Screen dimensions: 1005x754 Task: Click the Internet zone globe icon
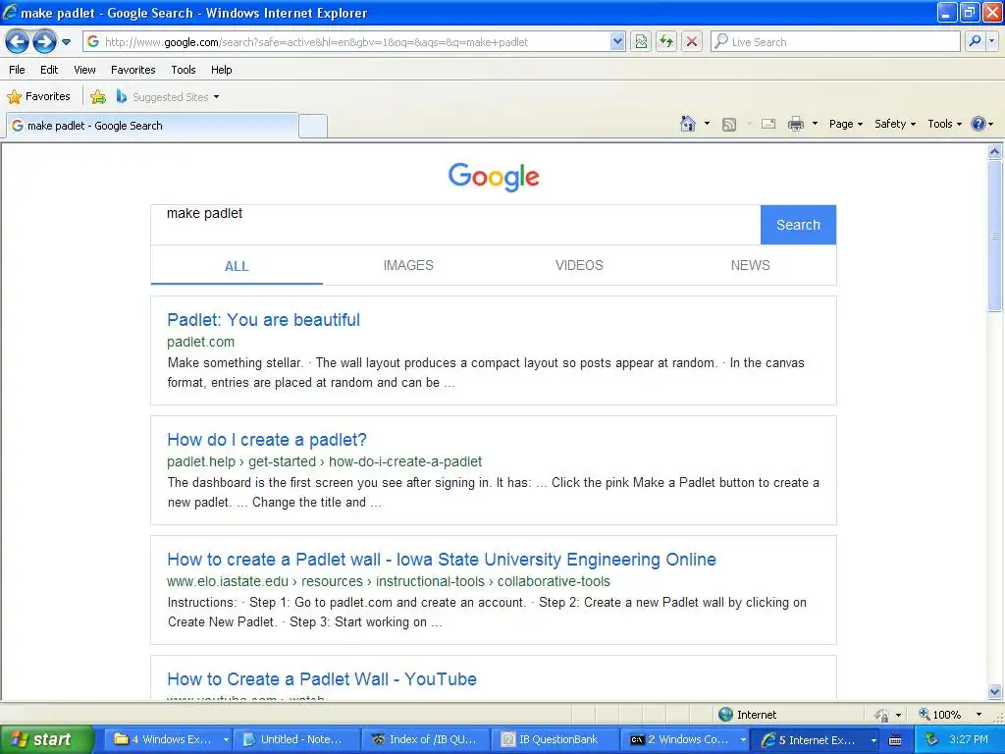click(725, 715)
